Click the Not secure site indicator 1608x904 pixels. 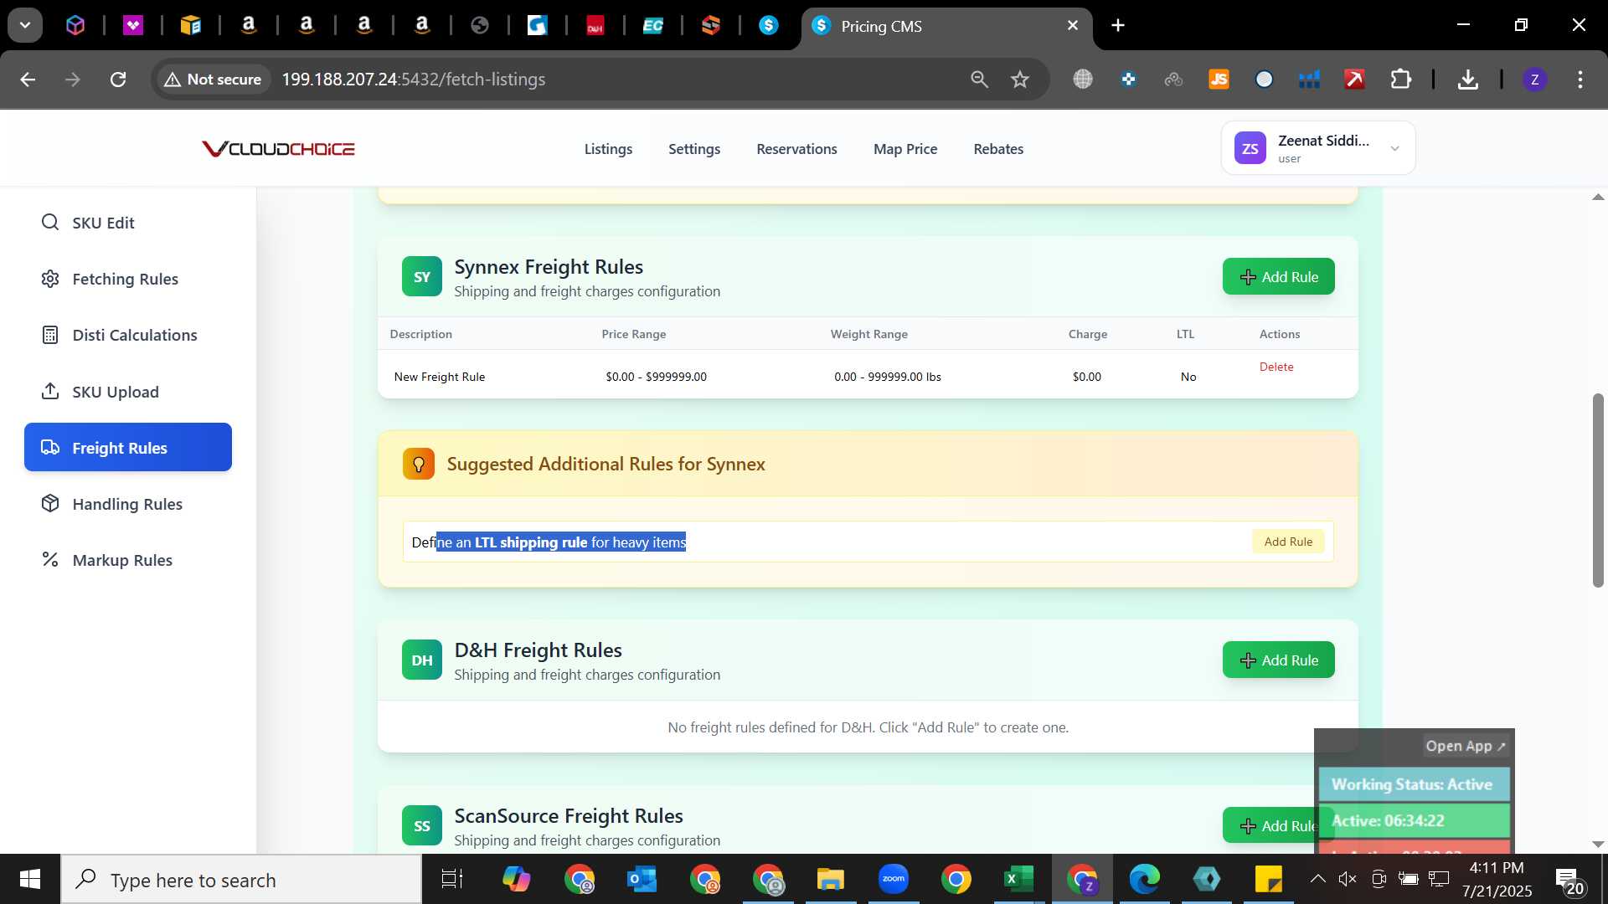(213, 80)
